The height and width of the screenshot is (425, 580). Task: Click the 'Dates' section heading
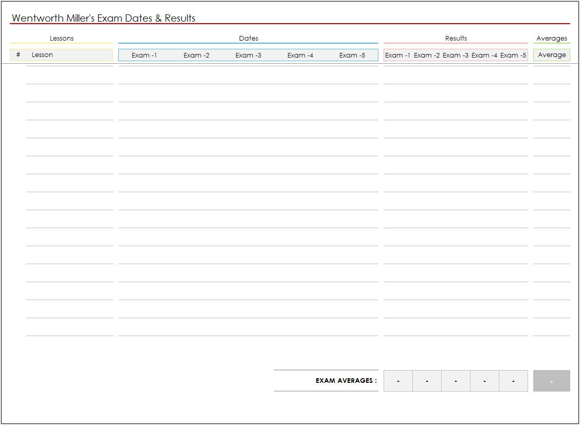tap(248, 38)
